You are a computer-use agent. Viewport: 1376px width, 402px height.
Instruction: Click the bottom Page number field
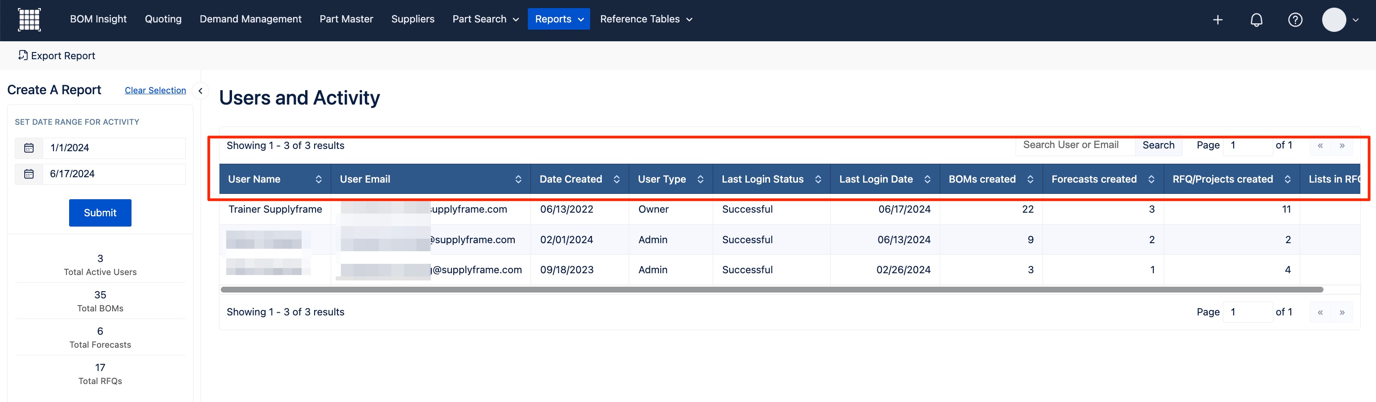pos(1248,312)
